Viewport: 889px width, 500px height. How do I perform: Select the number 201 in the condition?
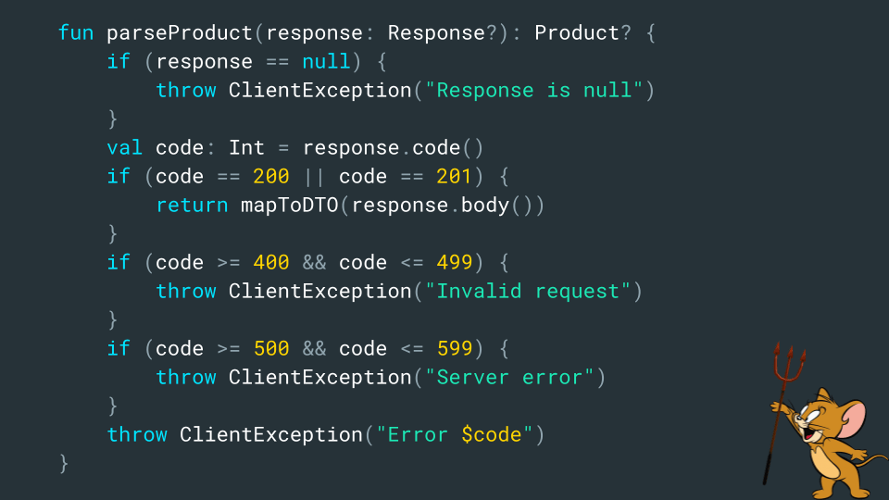click(x=455, y=177)
